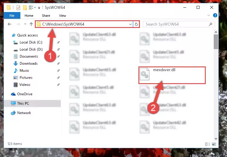Switch to Details view layout icon
This screenshot has width=227, height=157.
tap(208, 144)
